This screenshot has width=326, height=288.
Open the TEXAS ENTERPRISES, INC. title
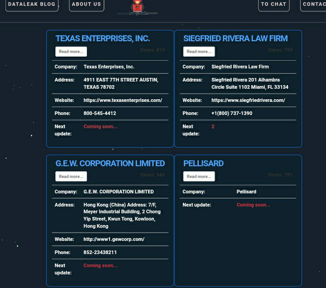point(102,38)
